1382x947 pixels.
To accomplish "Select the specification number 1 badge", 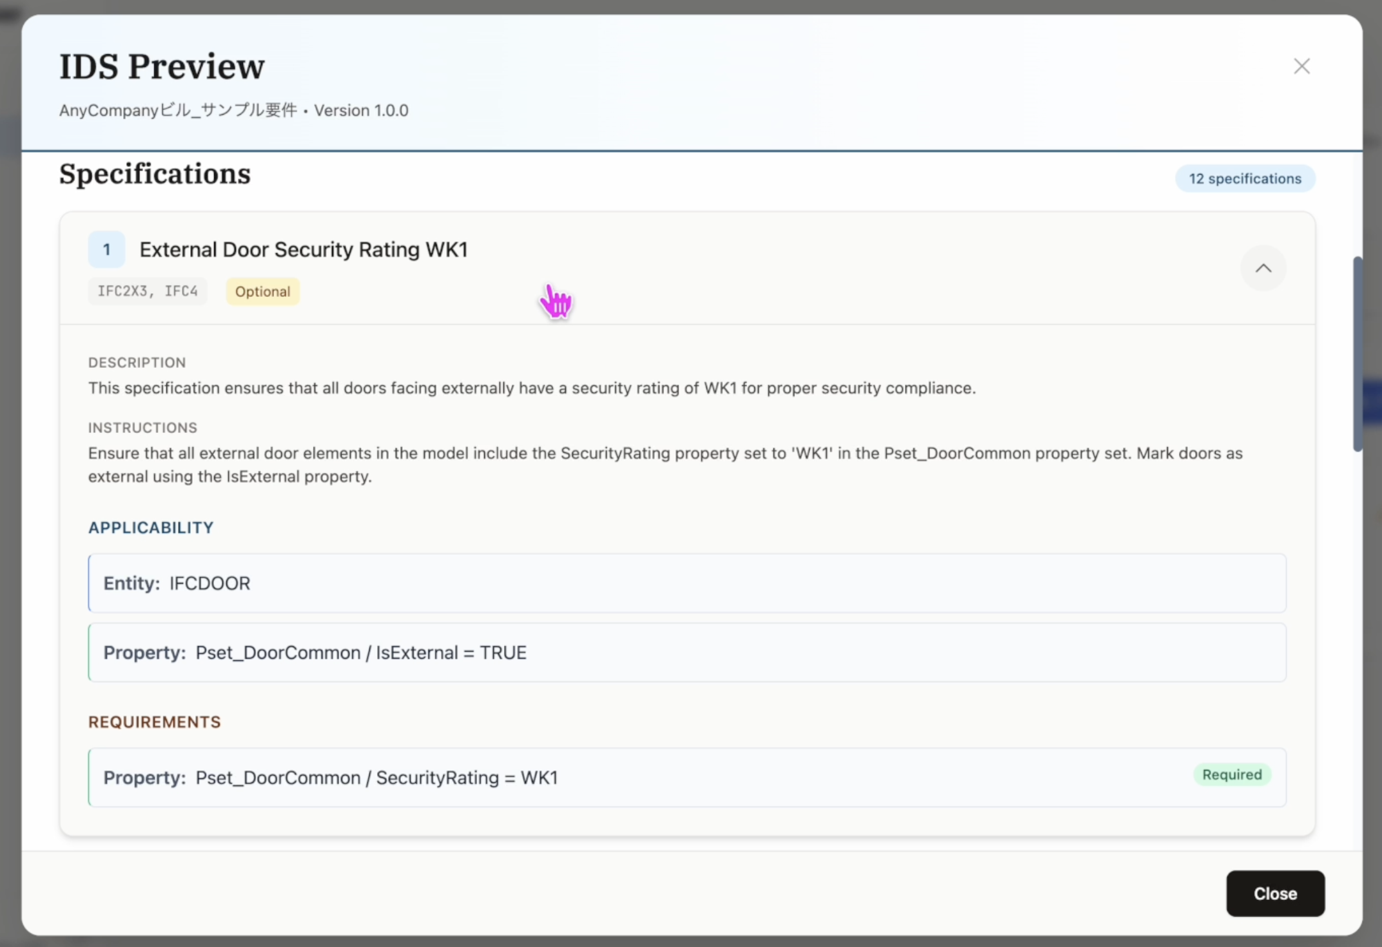I will pyautogui.click(x=106, y=249).
